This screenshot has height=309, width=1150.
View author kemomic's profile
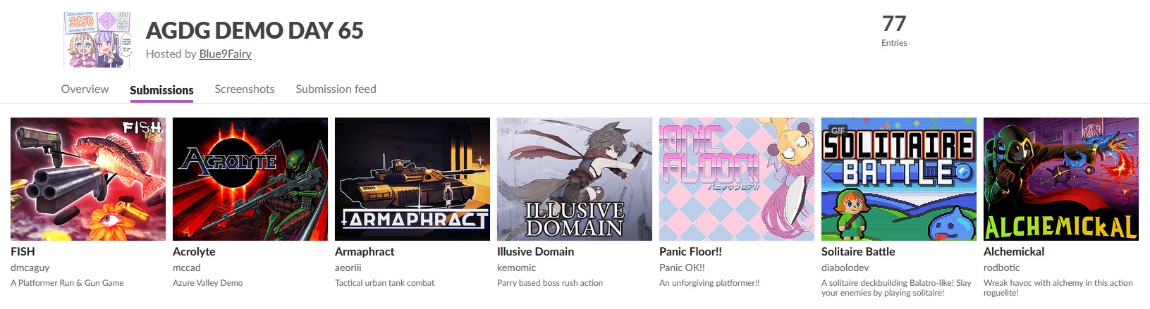coord(516,267)
